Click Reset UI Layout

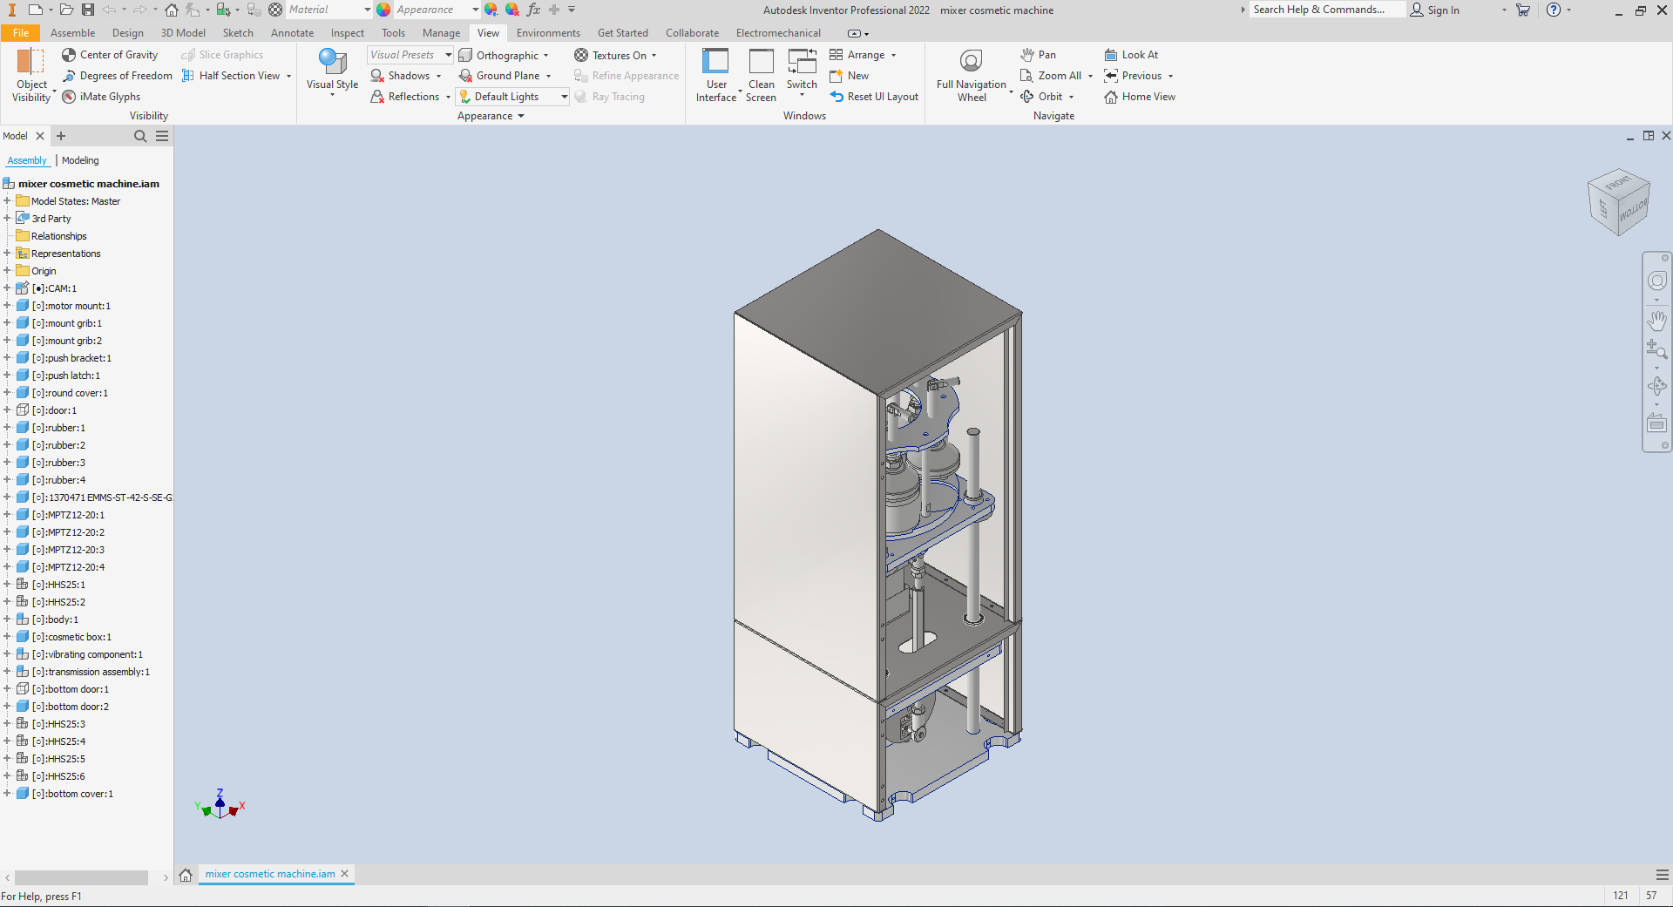(874, 97)
